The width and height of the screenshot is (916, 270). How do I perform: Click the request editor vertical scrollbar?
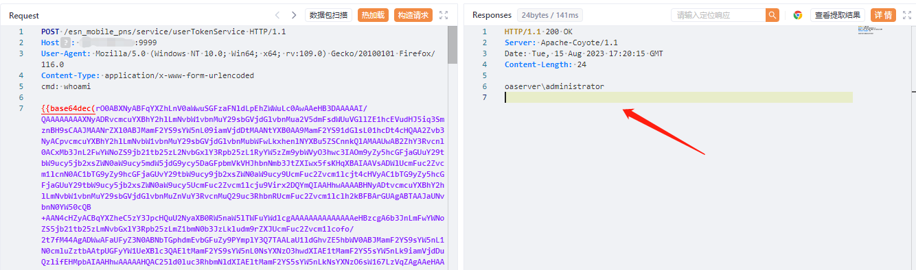click(x=453, y=45)
